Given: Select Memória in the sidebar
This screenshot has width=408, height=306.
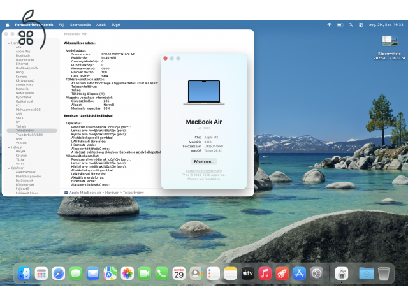Looking at the screenshot, I should coord(22,89).
